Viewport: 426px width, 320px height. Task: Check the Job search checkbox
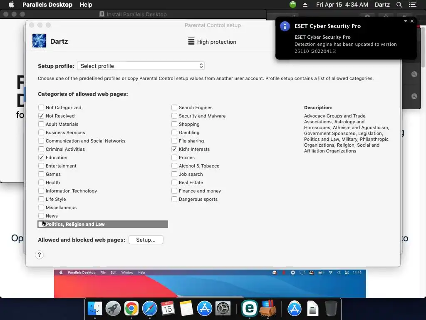[x=174, y=174]
